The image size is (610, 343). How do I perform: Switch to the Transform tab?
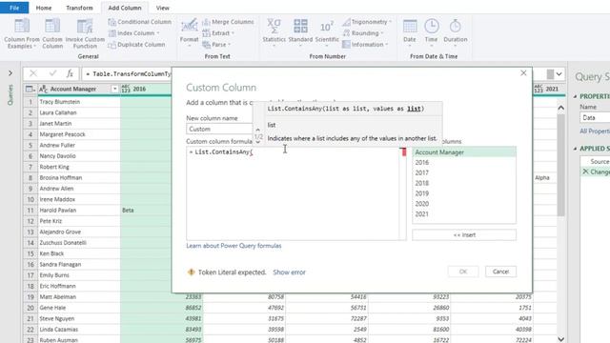[79, 8]
